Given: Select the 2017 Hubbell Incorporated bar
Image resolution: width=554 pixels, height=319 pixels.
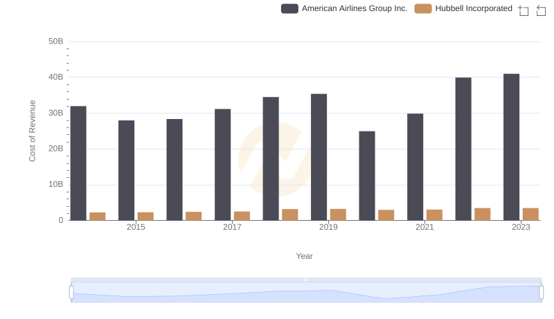Looking at the screenshot, I should point(242,216).
